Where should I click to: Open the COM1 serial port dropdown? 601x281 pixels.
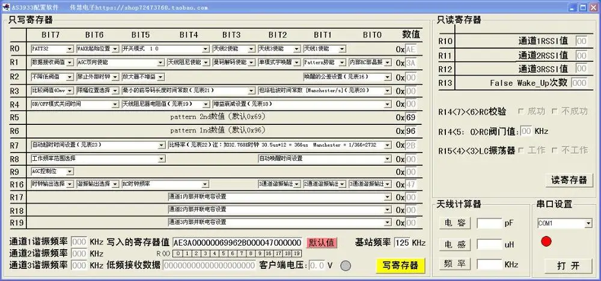pos(564,223)
